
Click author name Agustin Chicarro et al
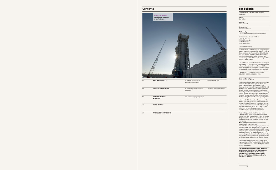point(213,81)
